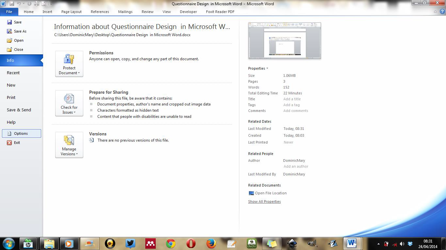
Task: Click the Dropbox tray icon
Action: (410, 243)
